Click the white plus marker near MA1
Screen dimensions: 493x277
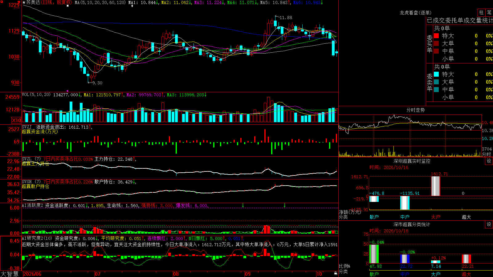pos(132,6)
